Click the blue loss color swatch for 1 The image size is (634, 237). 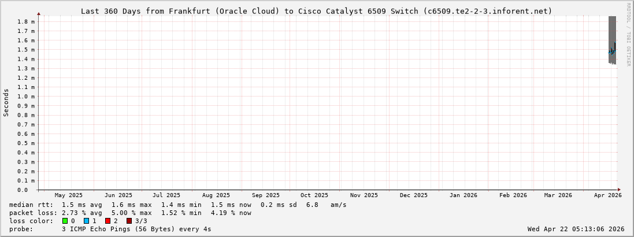click(86, 221)
